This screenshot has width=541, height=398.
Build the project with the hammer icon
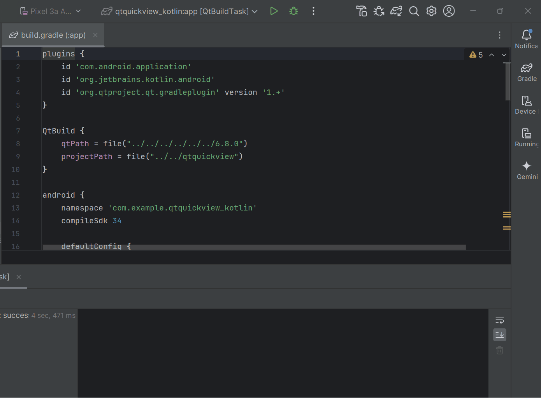[x=362, y=11]
